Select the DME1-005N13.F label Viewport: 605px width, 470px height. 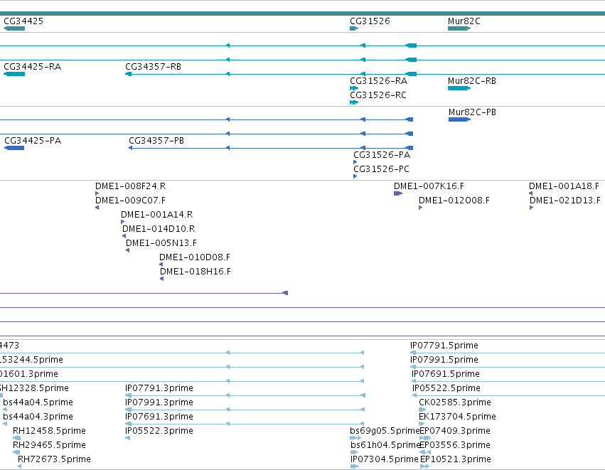(161, 243)
